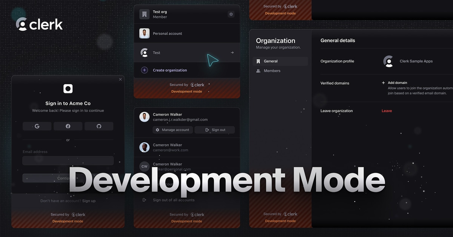
Task: Click 'Organization profile' label
Action: click(337, 61)
